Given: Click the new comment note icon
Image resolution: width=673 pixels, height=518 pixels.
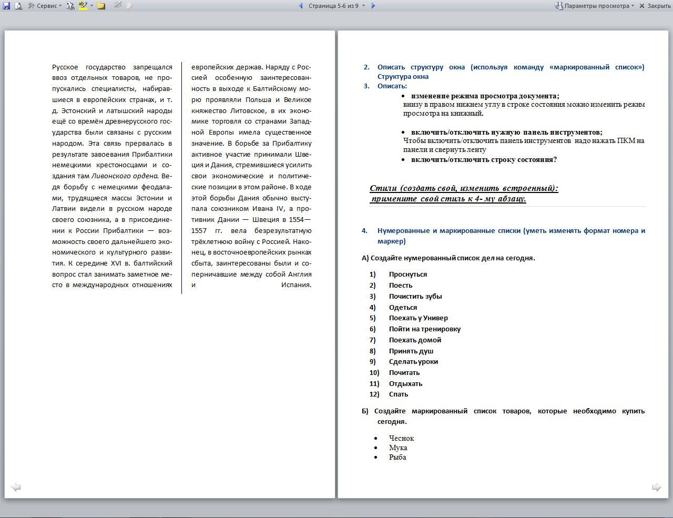Looking at the screenshot, I should tap(101, 6).
